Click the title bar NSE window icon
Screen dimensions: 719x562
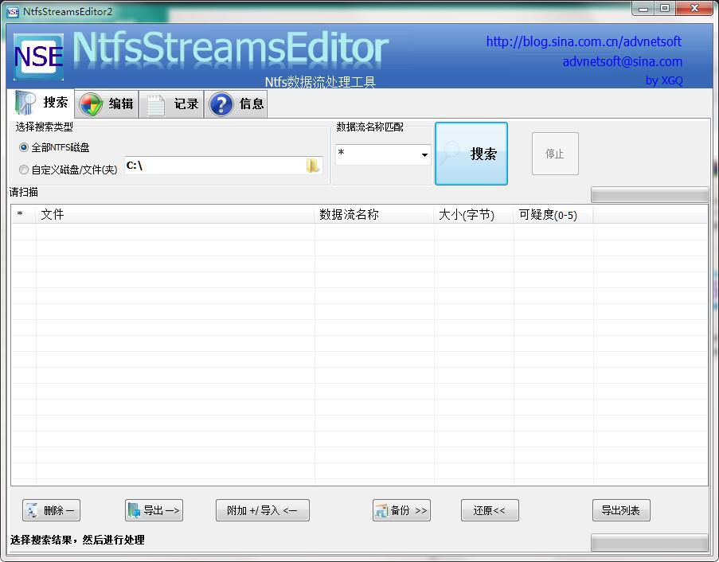13,11
